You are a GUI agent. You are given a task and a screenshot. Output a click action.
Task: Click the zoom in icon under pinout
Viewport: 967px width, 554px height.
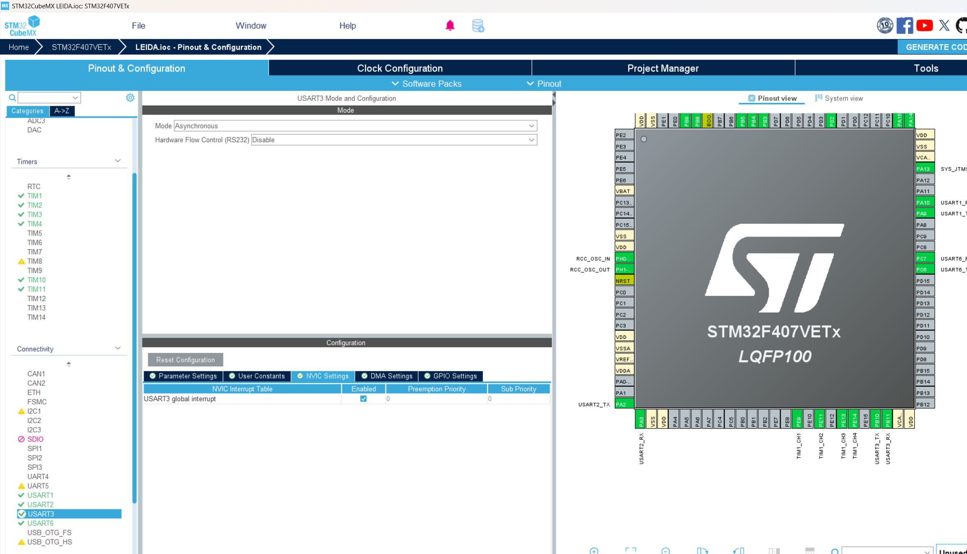594,551
